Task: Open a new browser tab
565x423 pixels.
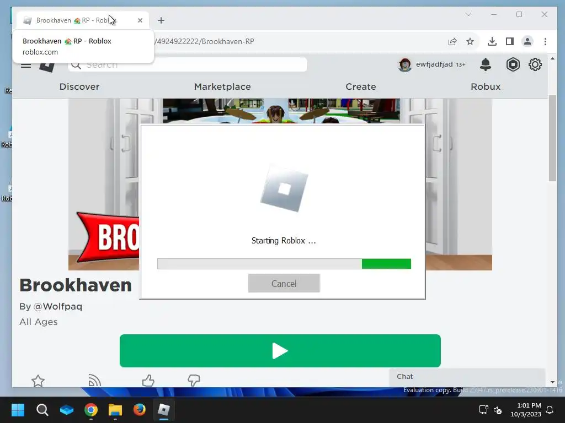Action: [x=161, y=20]
